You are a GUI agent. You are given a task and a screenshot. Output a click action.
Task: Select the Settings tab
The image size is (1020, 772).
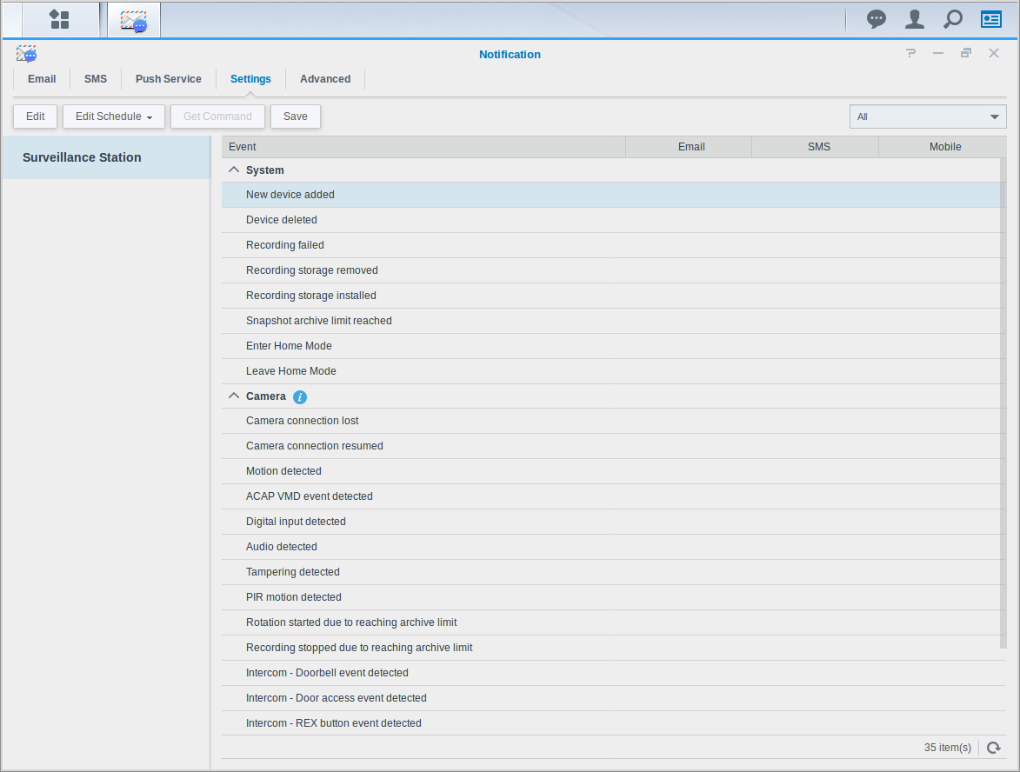[250, 79]
